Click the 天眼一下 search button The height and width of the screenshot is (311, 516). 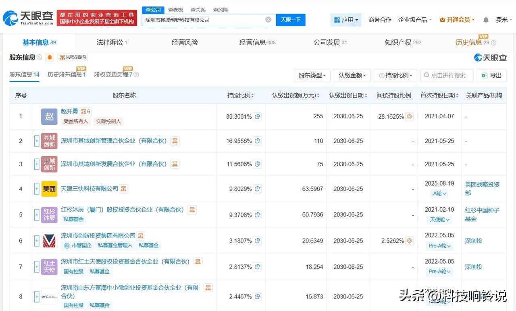(x=291, y=20)
